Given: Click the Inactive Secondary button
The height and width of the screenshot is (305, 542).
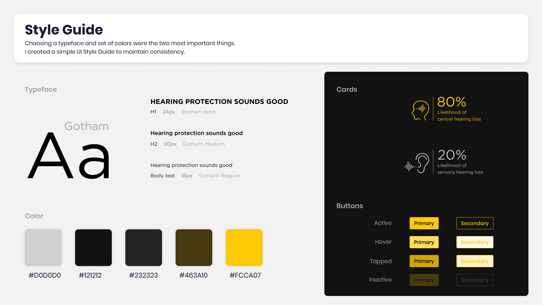Looking at the screenshot, I should pos(475,280).
